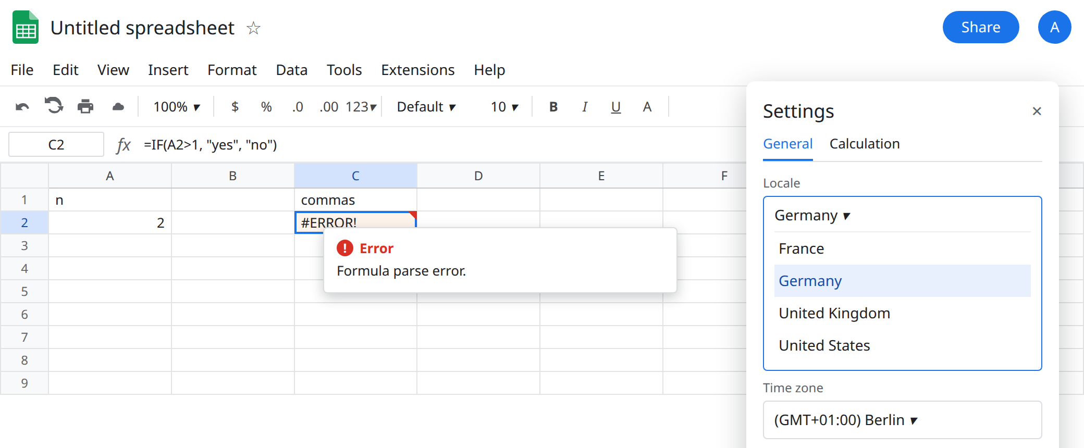Select row 5 header
1084x448 pixels.
point(24,291)
